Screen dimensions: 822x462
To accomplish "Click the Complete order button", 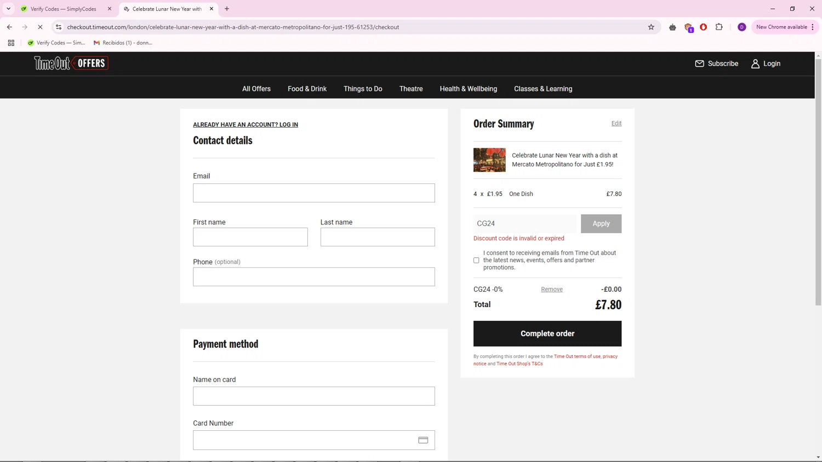I will tap(547, 333).
